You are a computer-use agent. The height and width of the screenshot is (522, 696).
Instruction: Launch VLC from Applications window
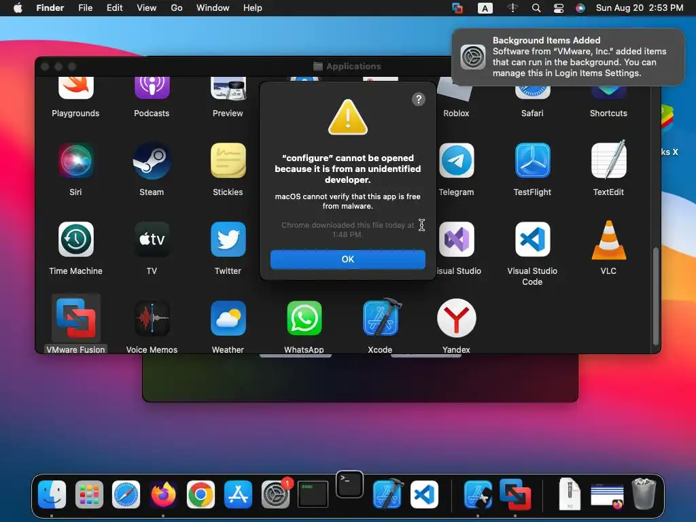(x=608, y=240)
